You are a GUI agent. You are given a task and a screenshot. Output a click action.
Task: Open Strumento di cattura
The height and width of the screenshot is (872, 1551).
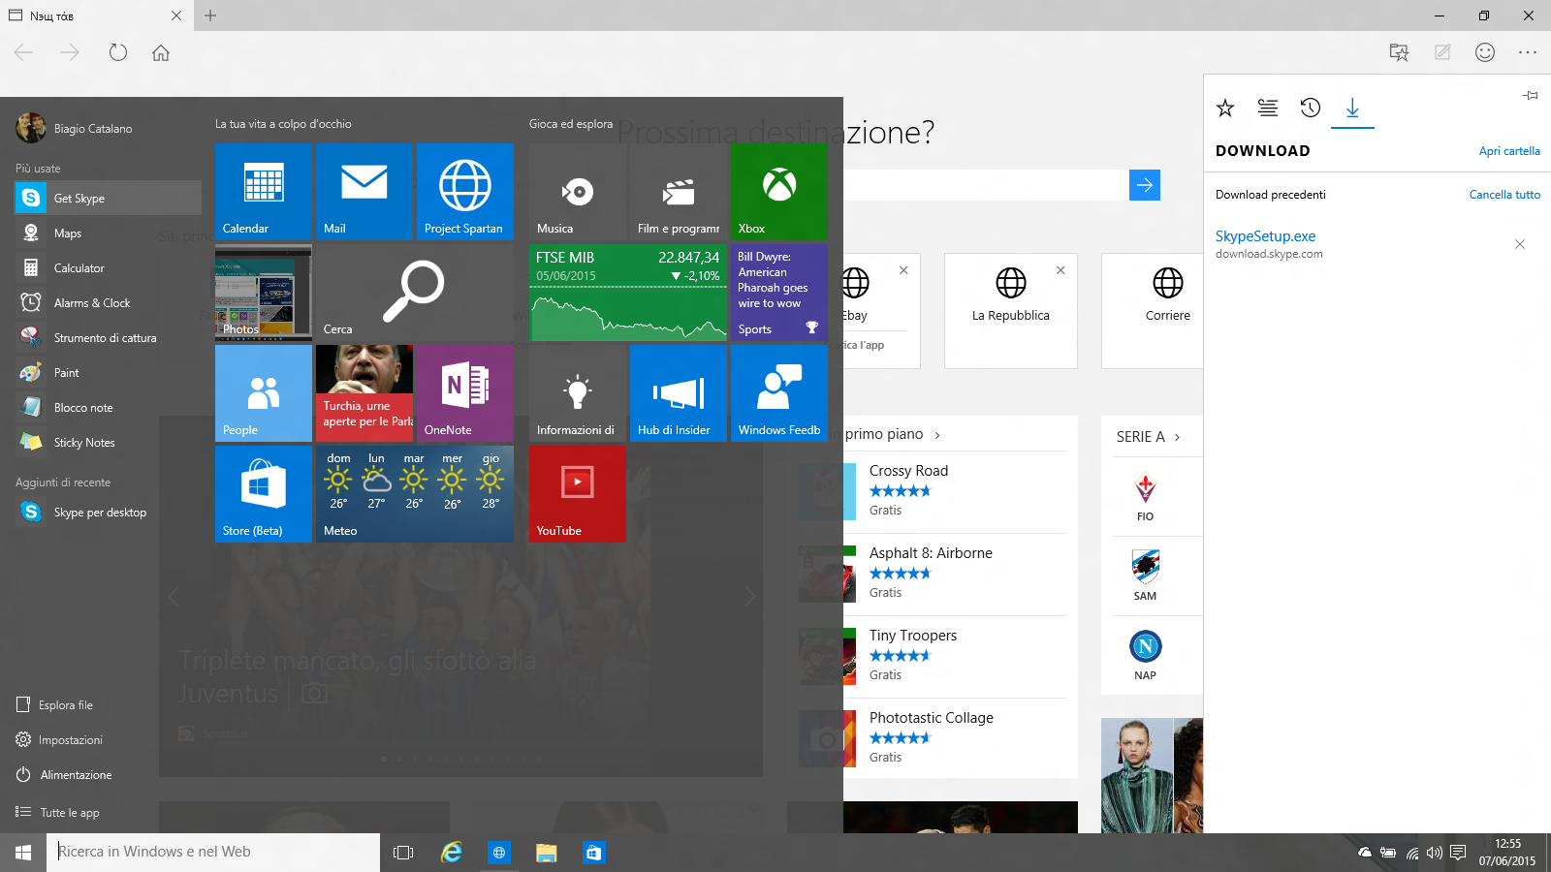109,338
